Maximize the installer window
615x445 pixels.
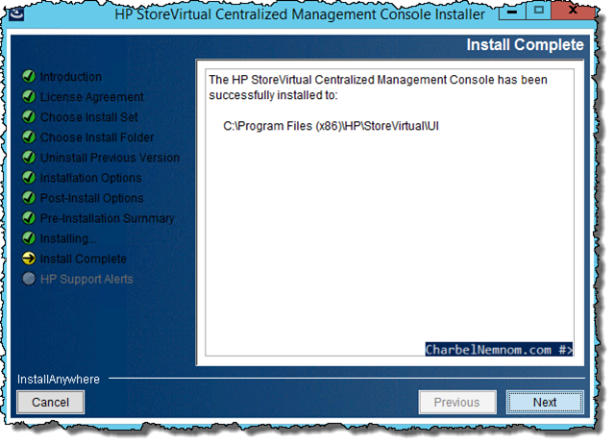click(x=538, y=12)
